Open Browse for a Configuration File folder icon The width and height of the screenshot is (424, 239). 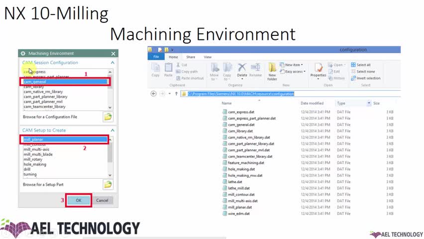108,117
